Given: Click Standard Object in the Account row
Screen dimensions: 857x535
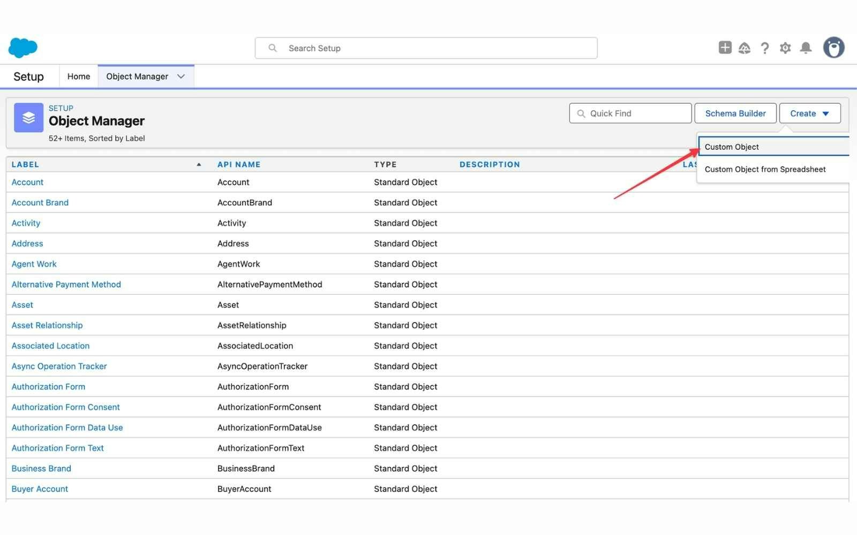Looking at the screenshot, I should 405,182.
